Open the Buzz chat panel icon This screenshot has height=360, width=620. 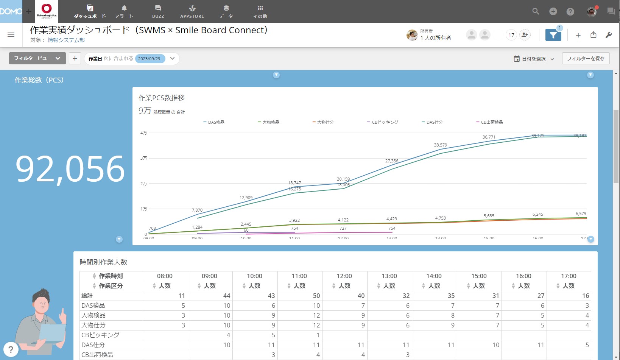(x=611, y=11)
